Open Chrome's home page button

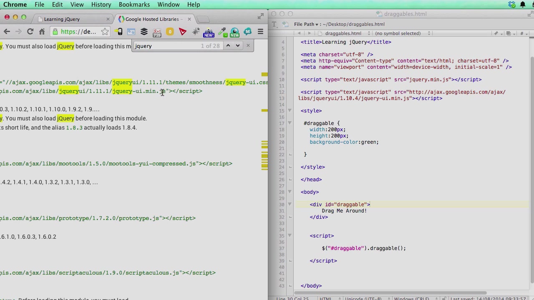click(42, 32)
